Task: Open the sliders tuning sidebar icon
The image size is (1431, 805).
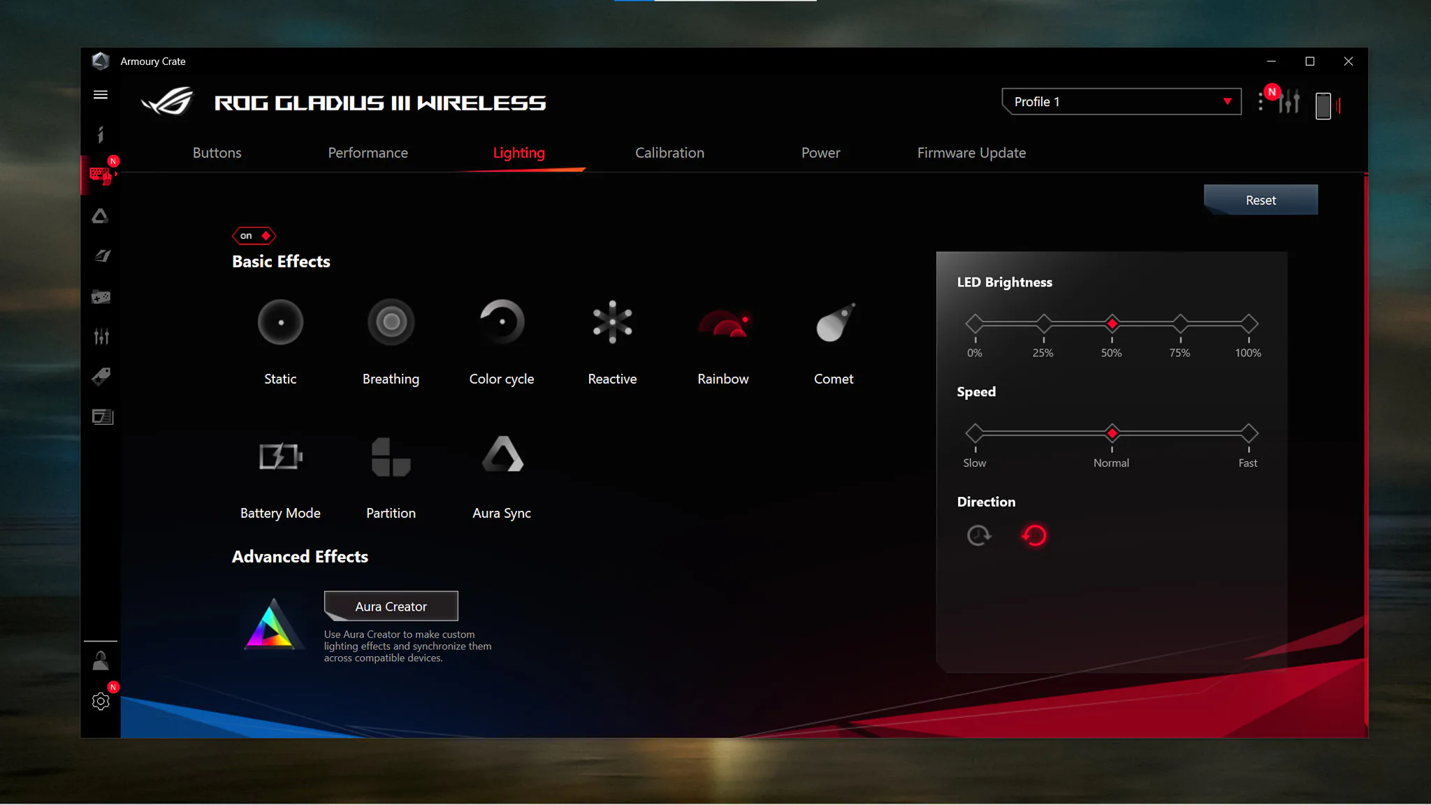Action: tap(101, 337)
